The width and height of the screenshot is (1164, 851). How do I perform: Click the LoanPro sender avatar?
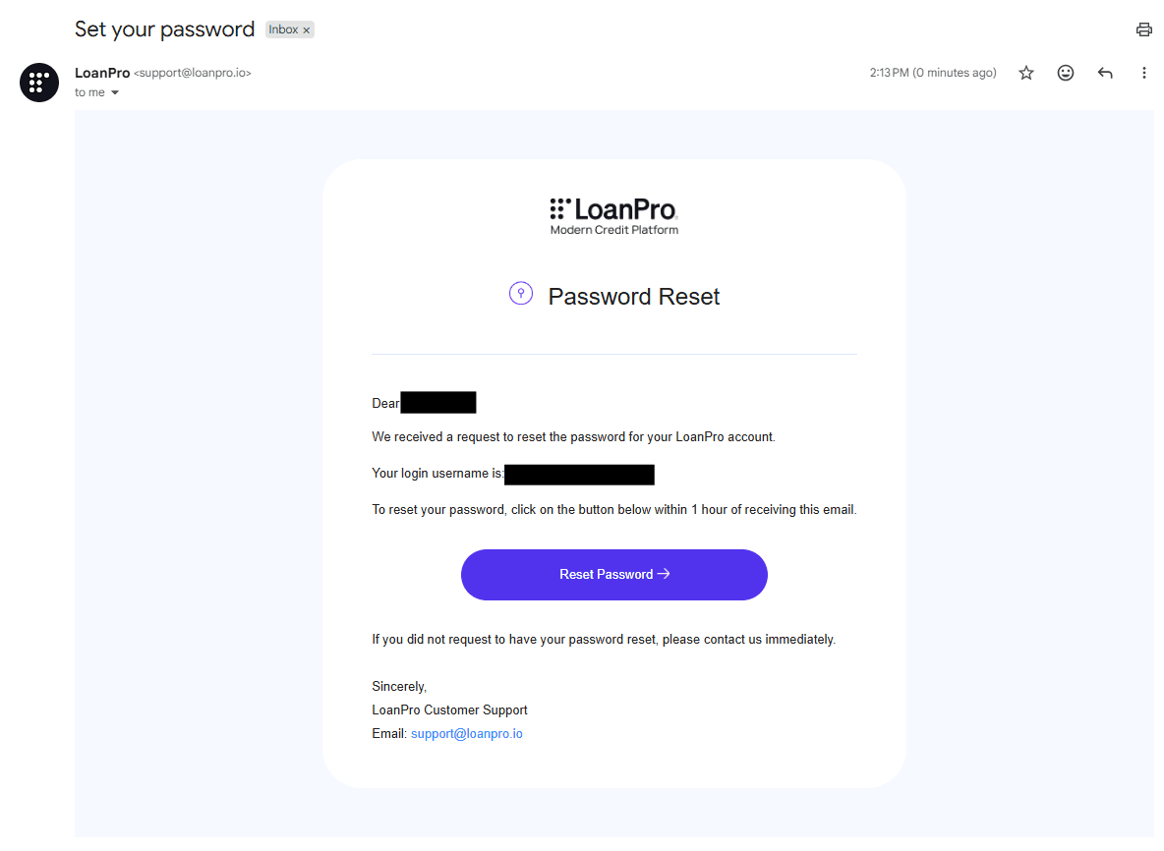39,83
